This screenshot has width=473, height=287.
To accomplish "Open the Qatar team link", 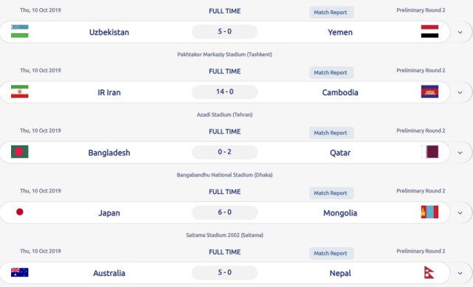I will click(340, 153).
